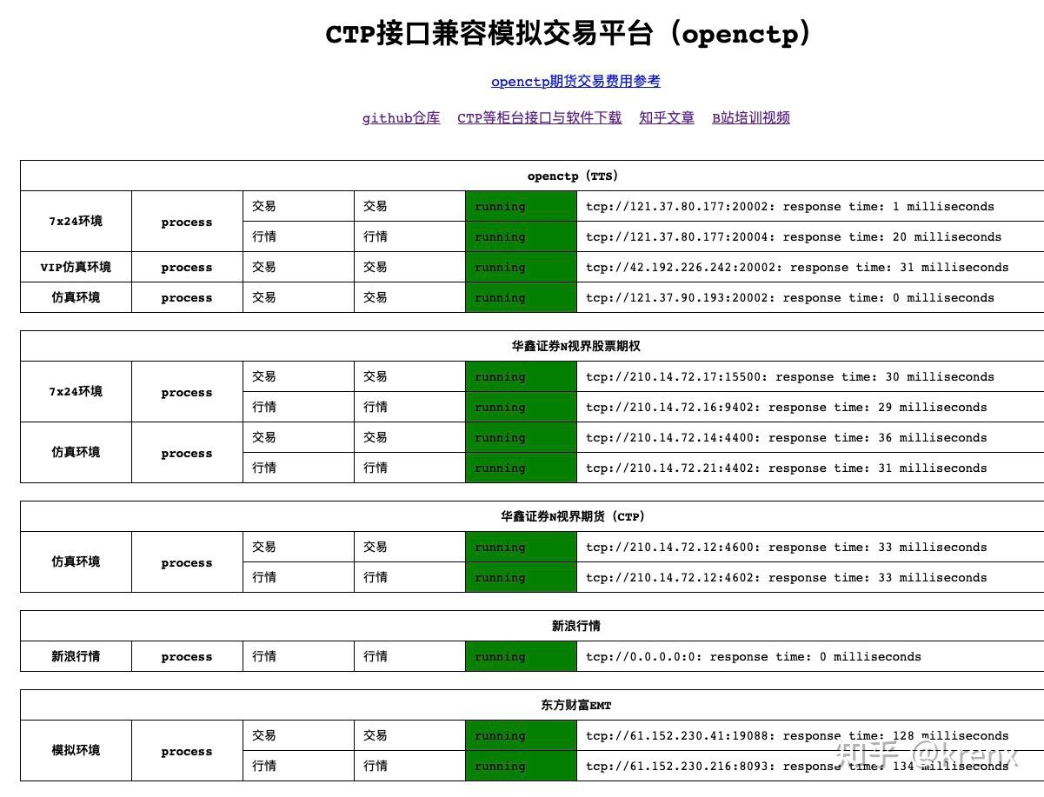Select tcp://61.152.230.41:19088 response text
Screen dimensions: 1044x797
pyautogui.click(x=796, y=735)
